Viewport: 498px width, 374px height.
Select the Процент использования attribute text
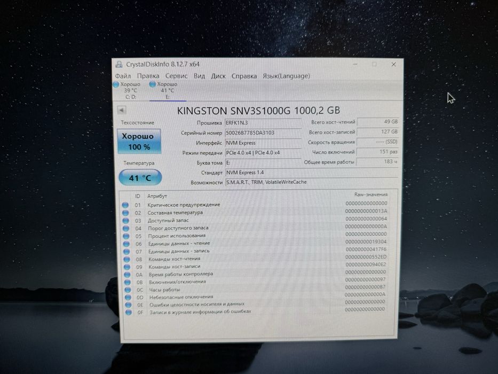point(177,236)
